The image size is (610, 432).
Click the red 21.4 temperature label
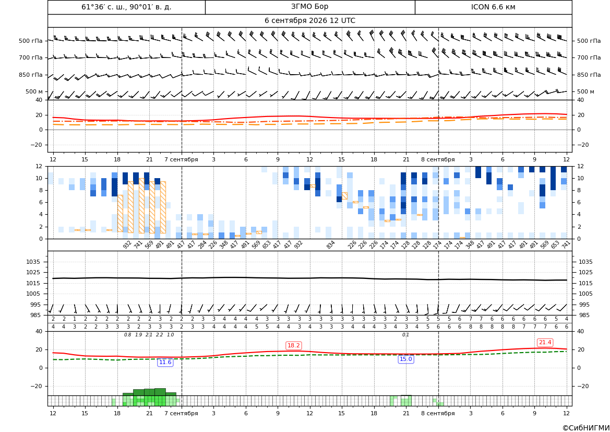pos(545,342)
